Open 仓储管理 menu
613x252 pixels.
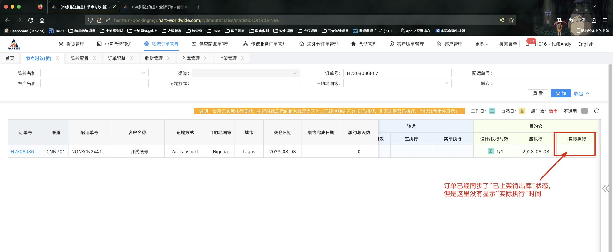tap(364, 44)
